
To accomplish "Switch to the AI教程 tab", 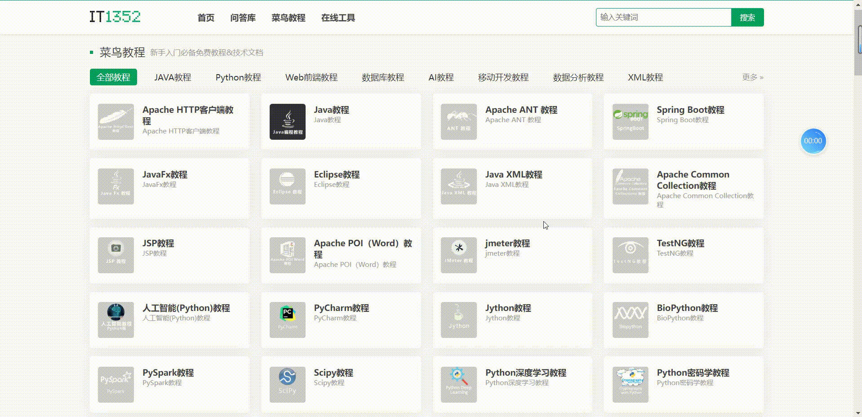I will pos(441,77).
